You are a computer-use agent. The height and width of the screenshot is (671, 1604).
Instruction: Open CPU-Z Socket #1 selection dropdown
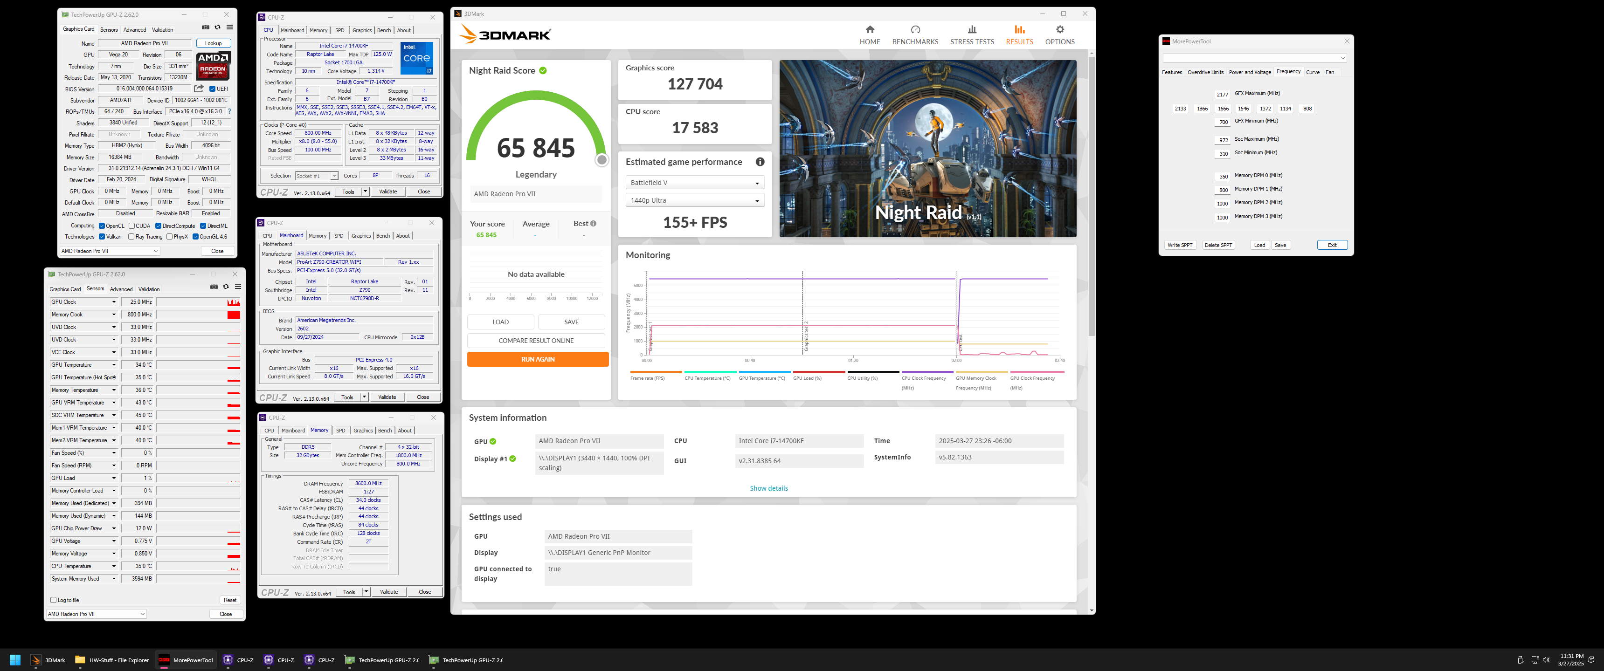316,176
